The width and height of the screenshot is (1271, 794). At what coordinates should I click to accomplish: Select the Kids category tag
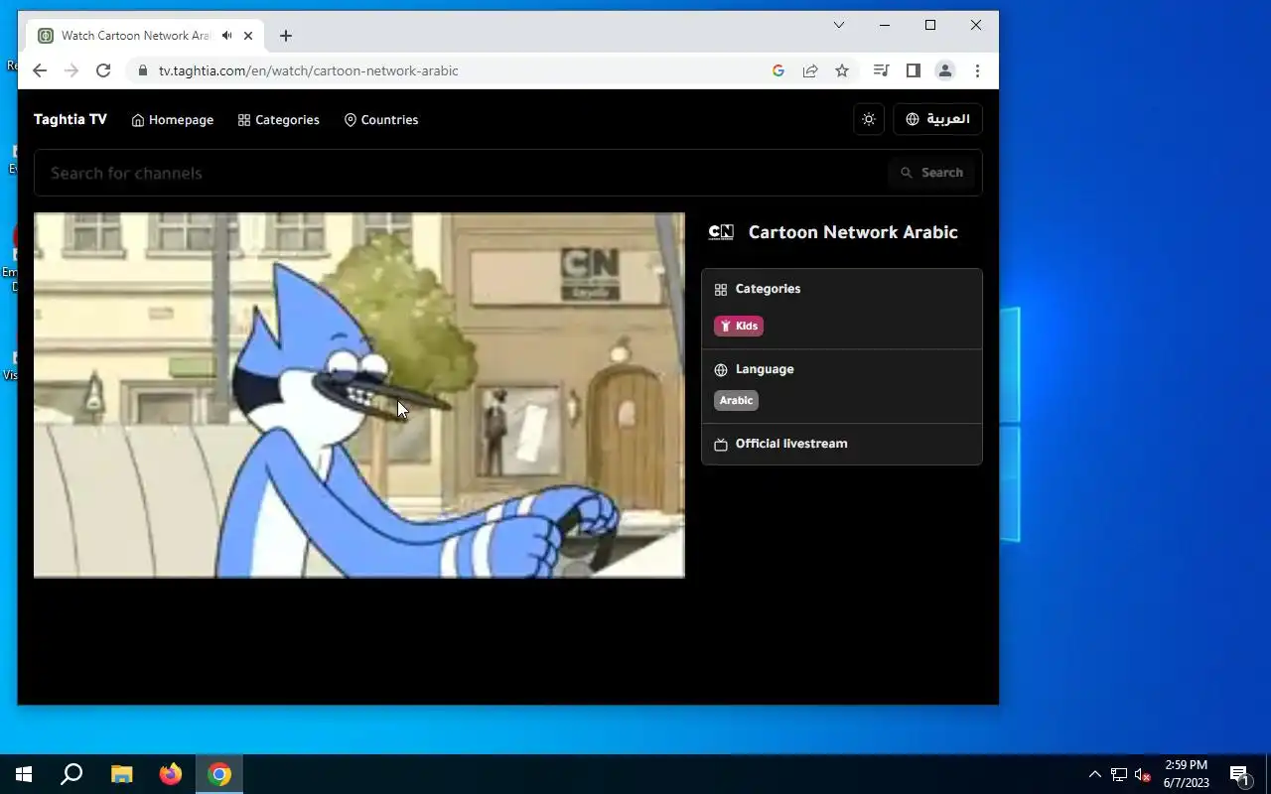point(739,326)
